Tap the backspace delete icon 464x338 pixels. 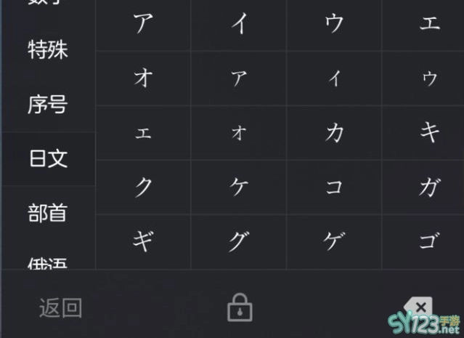click(418, 307)
